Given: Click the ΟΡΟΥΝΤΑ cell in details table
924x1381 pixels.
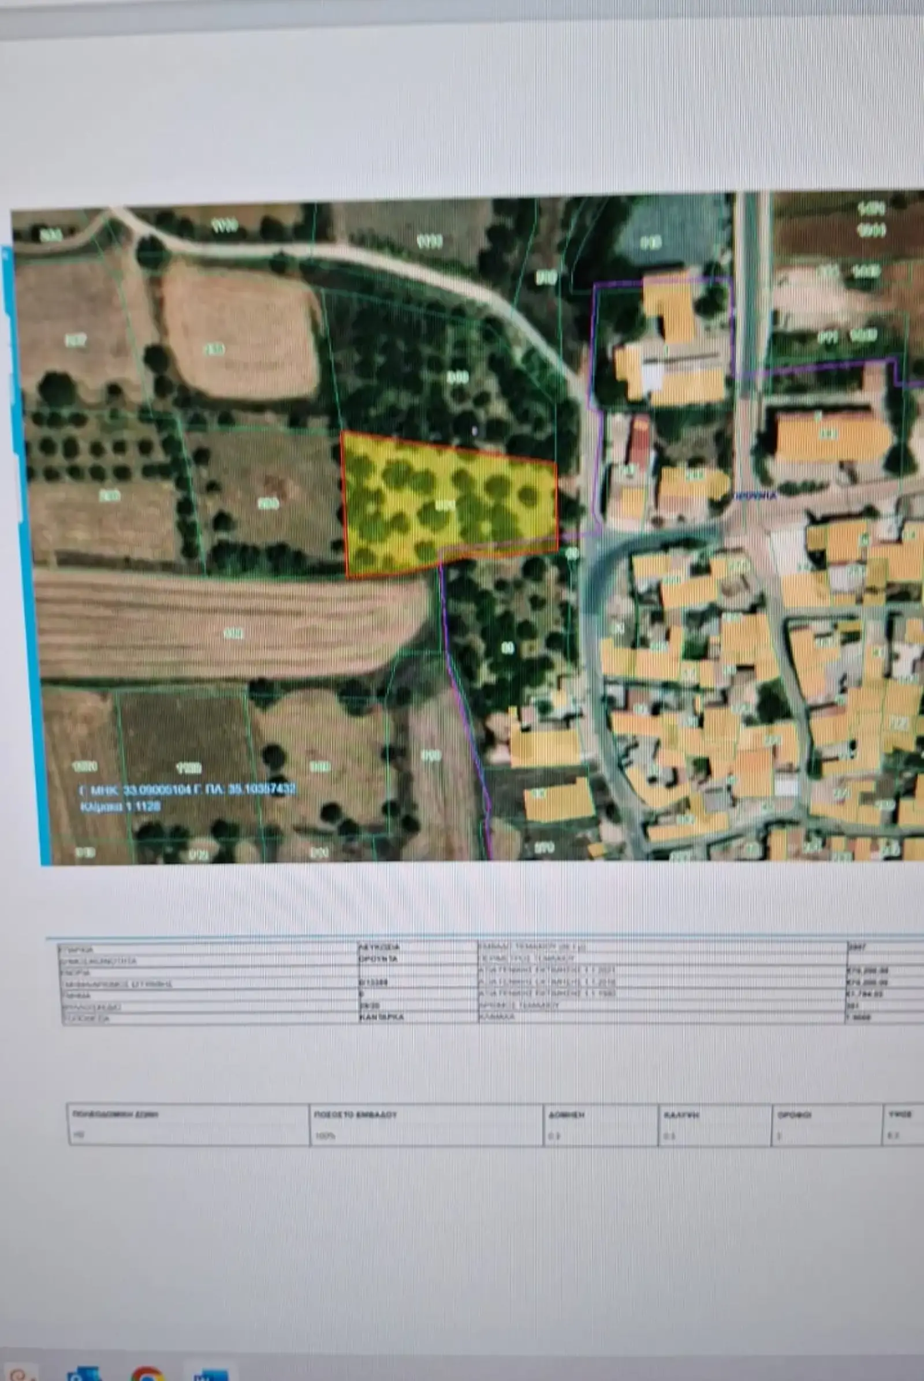Looking at the screenshot, I should (x=379, y=958).
